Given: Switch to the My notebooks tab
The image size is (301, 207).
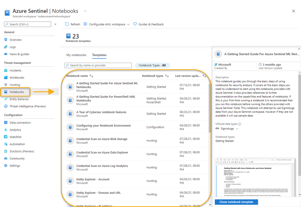Looking at the screenshot, I should [x=76, y=55].
